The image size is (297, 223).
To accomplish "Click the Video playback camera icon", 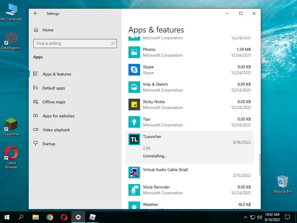I will pos(36,130).
